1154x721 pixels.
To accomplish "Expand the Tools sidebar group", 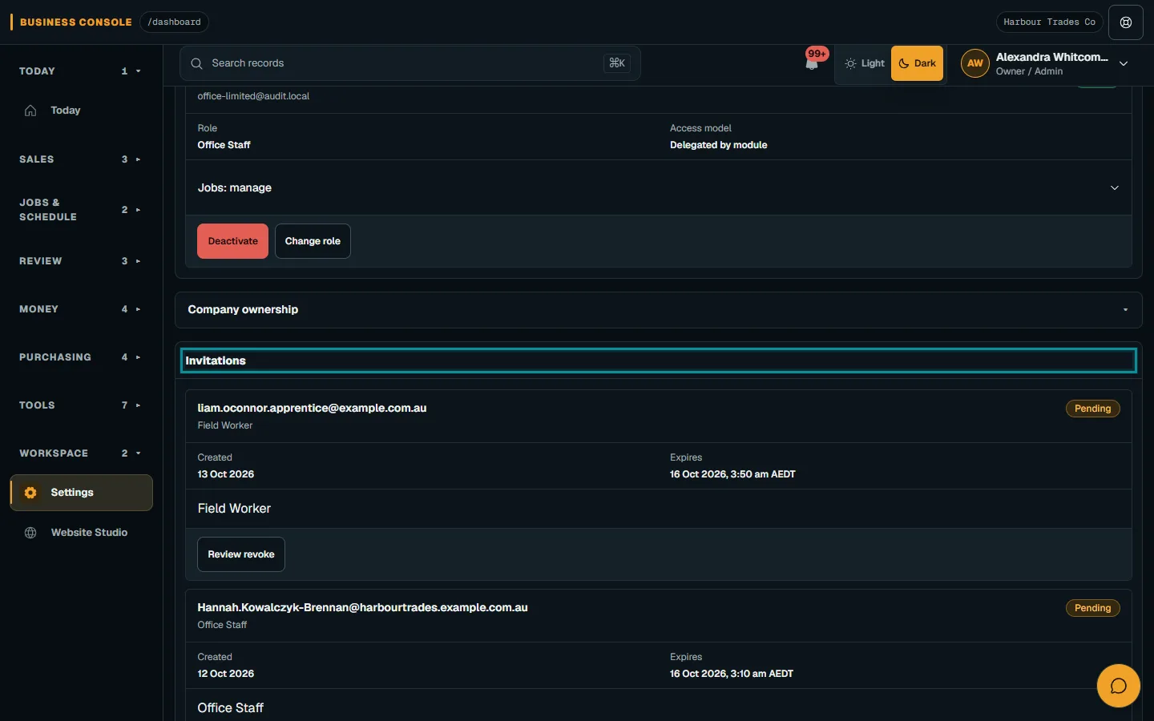I will click(81, 405).
